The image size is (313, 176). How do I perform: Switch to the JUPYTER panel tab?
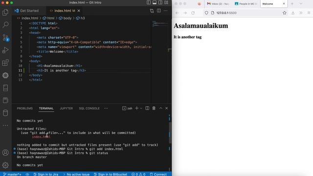tap(67, 108)
